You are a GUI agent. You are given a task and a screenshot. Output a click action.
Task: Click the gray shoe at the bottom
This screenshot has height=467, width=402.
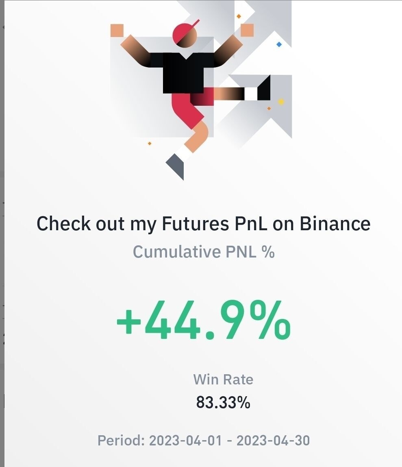tap(176, 166)
